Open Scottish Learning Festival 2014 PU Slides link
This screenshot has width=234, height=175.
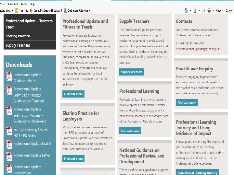click(x=31, y=132)
